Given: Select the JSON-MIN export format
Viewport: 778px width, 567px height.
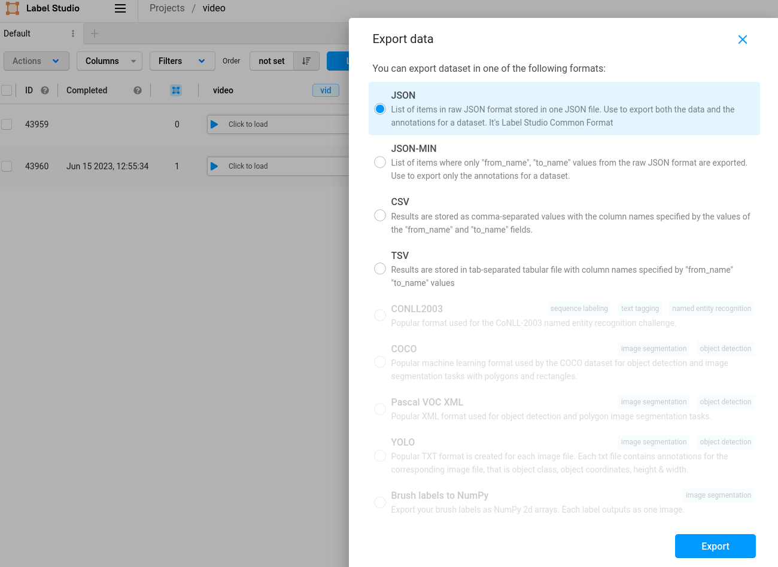Looking at the screenshot, I should [379, 161].
